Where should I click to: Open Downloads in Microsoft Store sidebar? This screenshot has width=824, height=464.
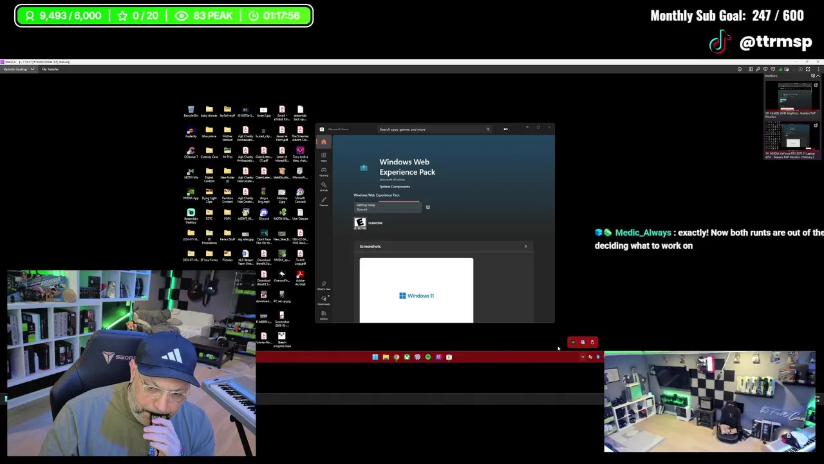pos(324,300)
